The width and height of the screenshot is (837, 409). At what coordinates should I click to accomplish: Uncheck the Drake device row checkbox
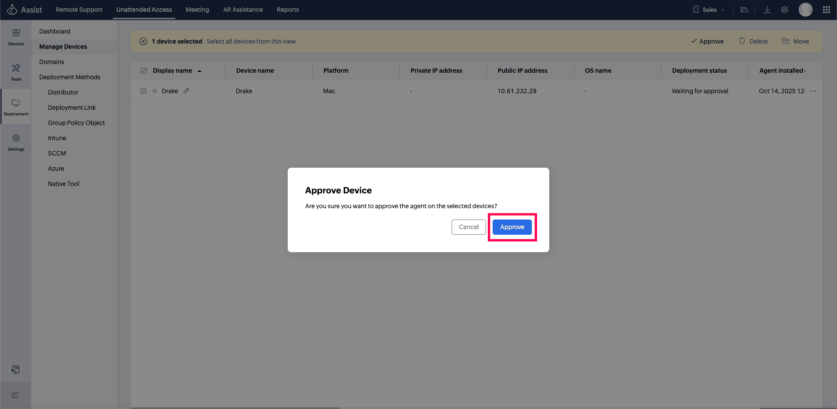pyautogui.click(x=143, y=91)
